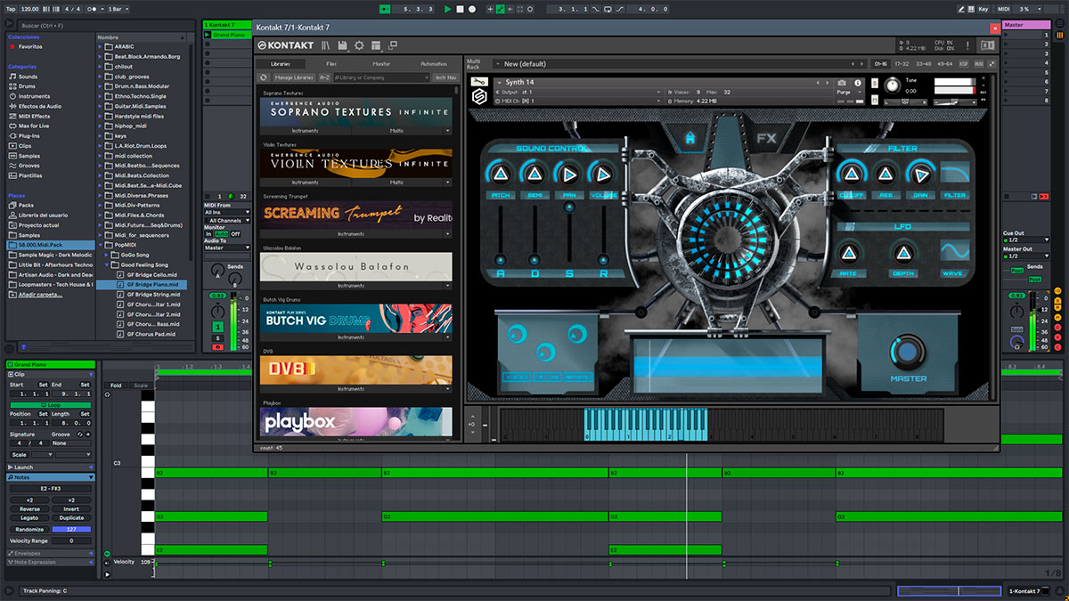Click refresh libraries icon in Kontakt
The height and width of the screenshot is (601, 1069).
pos(264,78)
